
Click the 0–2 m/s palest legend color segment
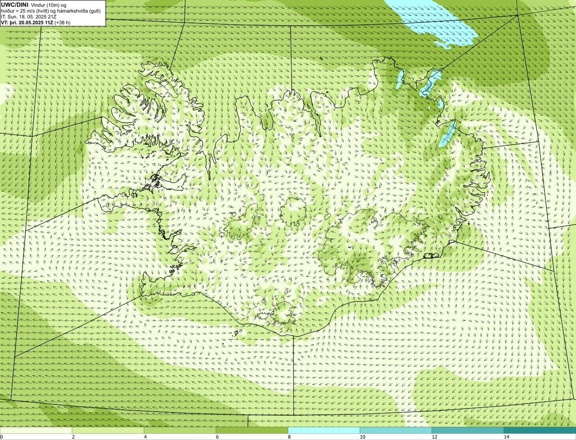[36, 430]
